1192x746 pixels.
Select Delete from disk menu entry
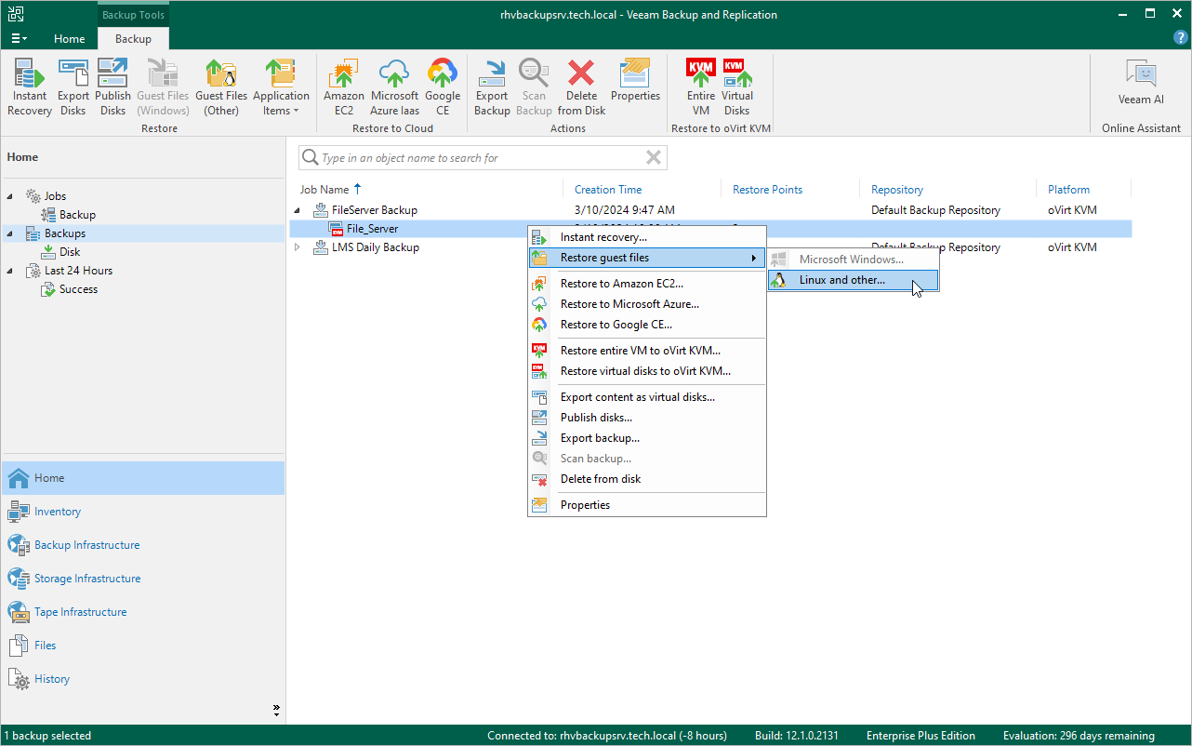click(647, 479)
